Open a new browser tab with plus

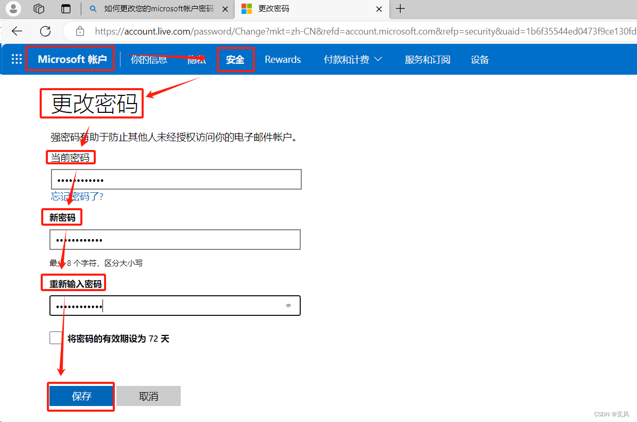400,9
